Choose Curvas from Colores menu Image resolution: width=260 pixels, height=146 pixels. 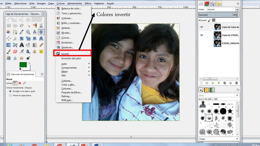[x=73, y=38]
